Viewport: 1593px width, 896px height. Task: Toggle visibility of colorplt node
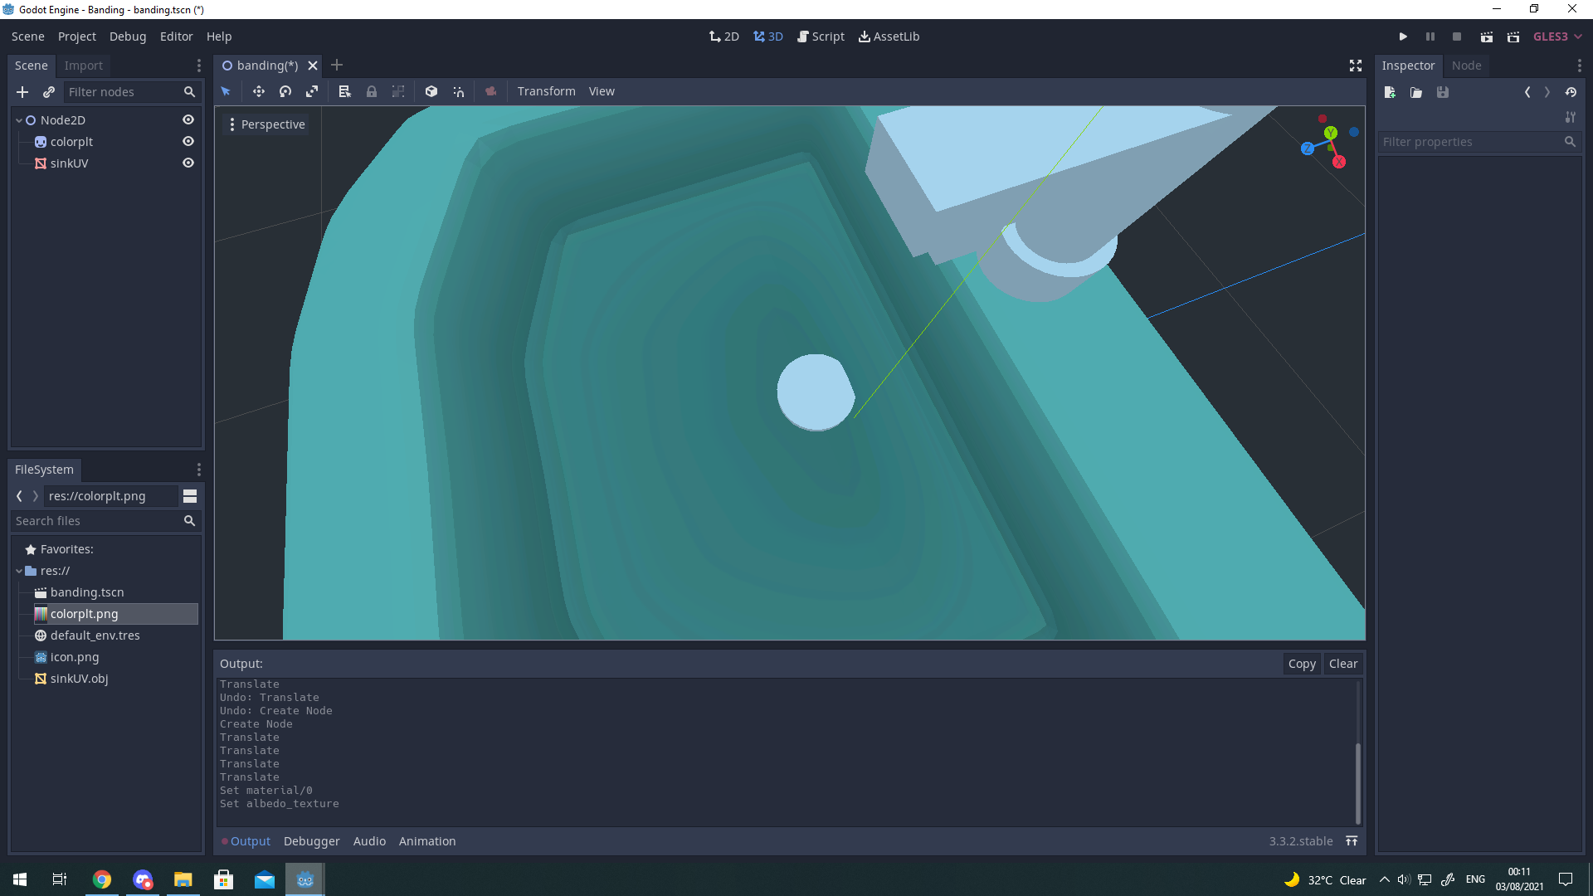[x=188, y=141]
